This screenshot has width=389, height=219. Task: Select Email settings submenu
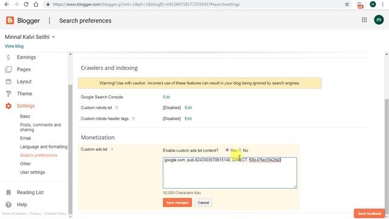[26, 138]
